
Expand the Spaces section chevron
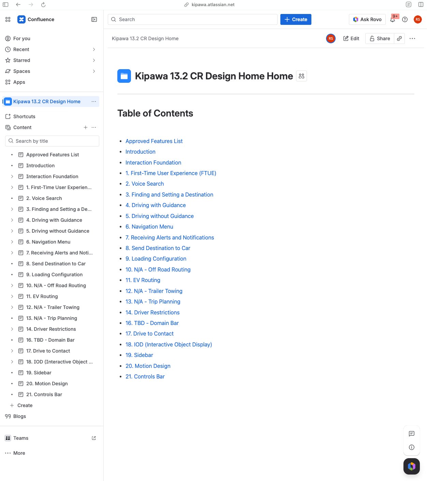(x=94, y=71)
